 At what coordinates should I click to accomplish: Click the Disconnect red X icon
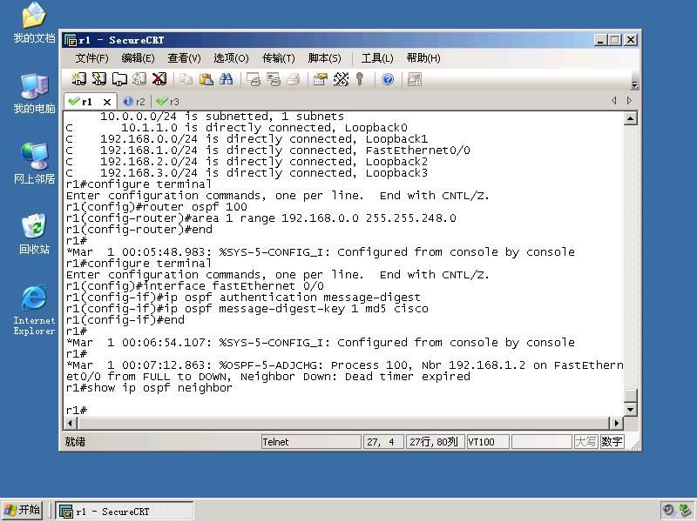[159, 79]
